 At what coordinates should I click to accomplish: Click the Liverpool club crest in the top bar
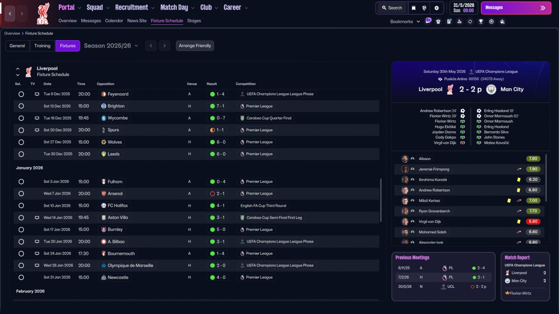click(43, 13)
